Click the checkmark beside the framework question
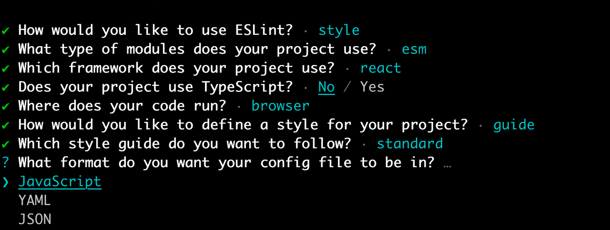 coord(6,69)
